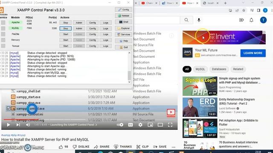Click LEARN MORE on the AWS ad
The width and height of the screenshot is (273, 153).
pyautogui.click(x=253, y=53)
